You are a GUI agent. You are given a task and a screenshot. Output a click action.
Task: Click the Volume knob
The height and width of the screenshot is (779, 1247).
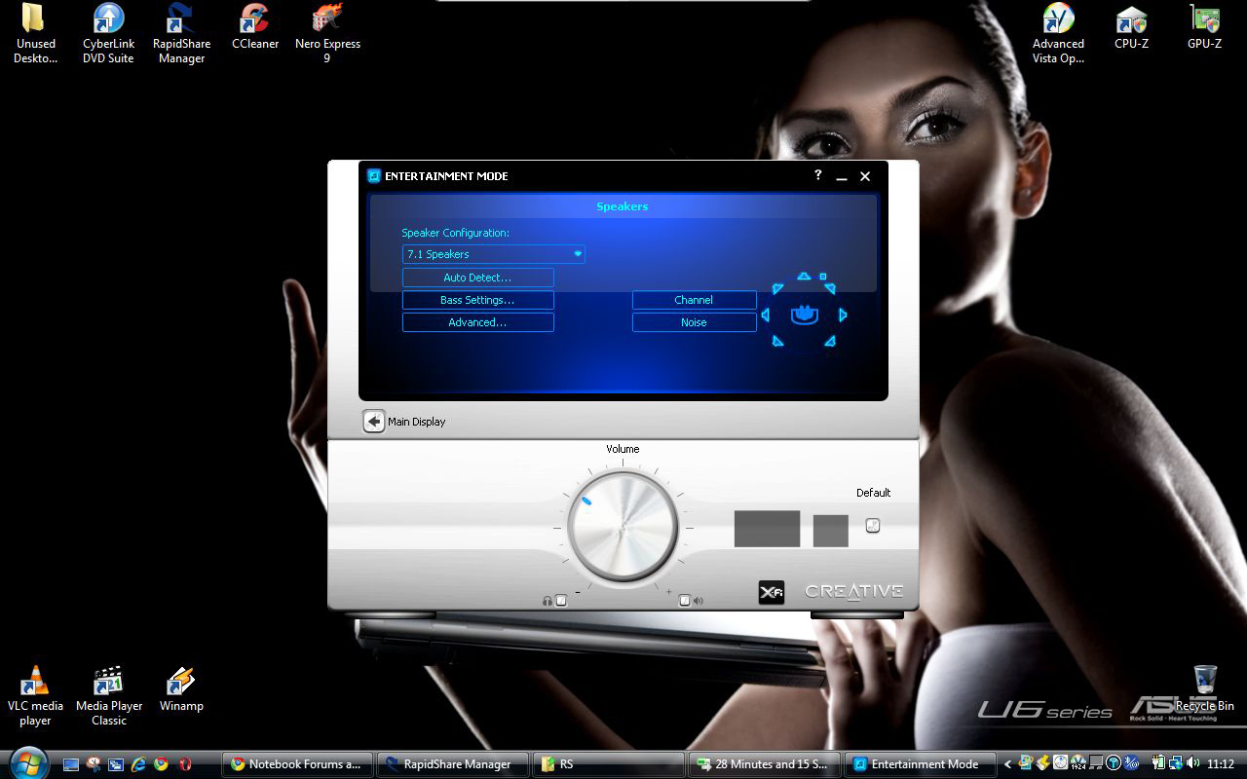[623, 527]
